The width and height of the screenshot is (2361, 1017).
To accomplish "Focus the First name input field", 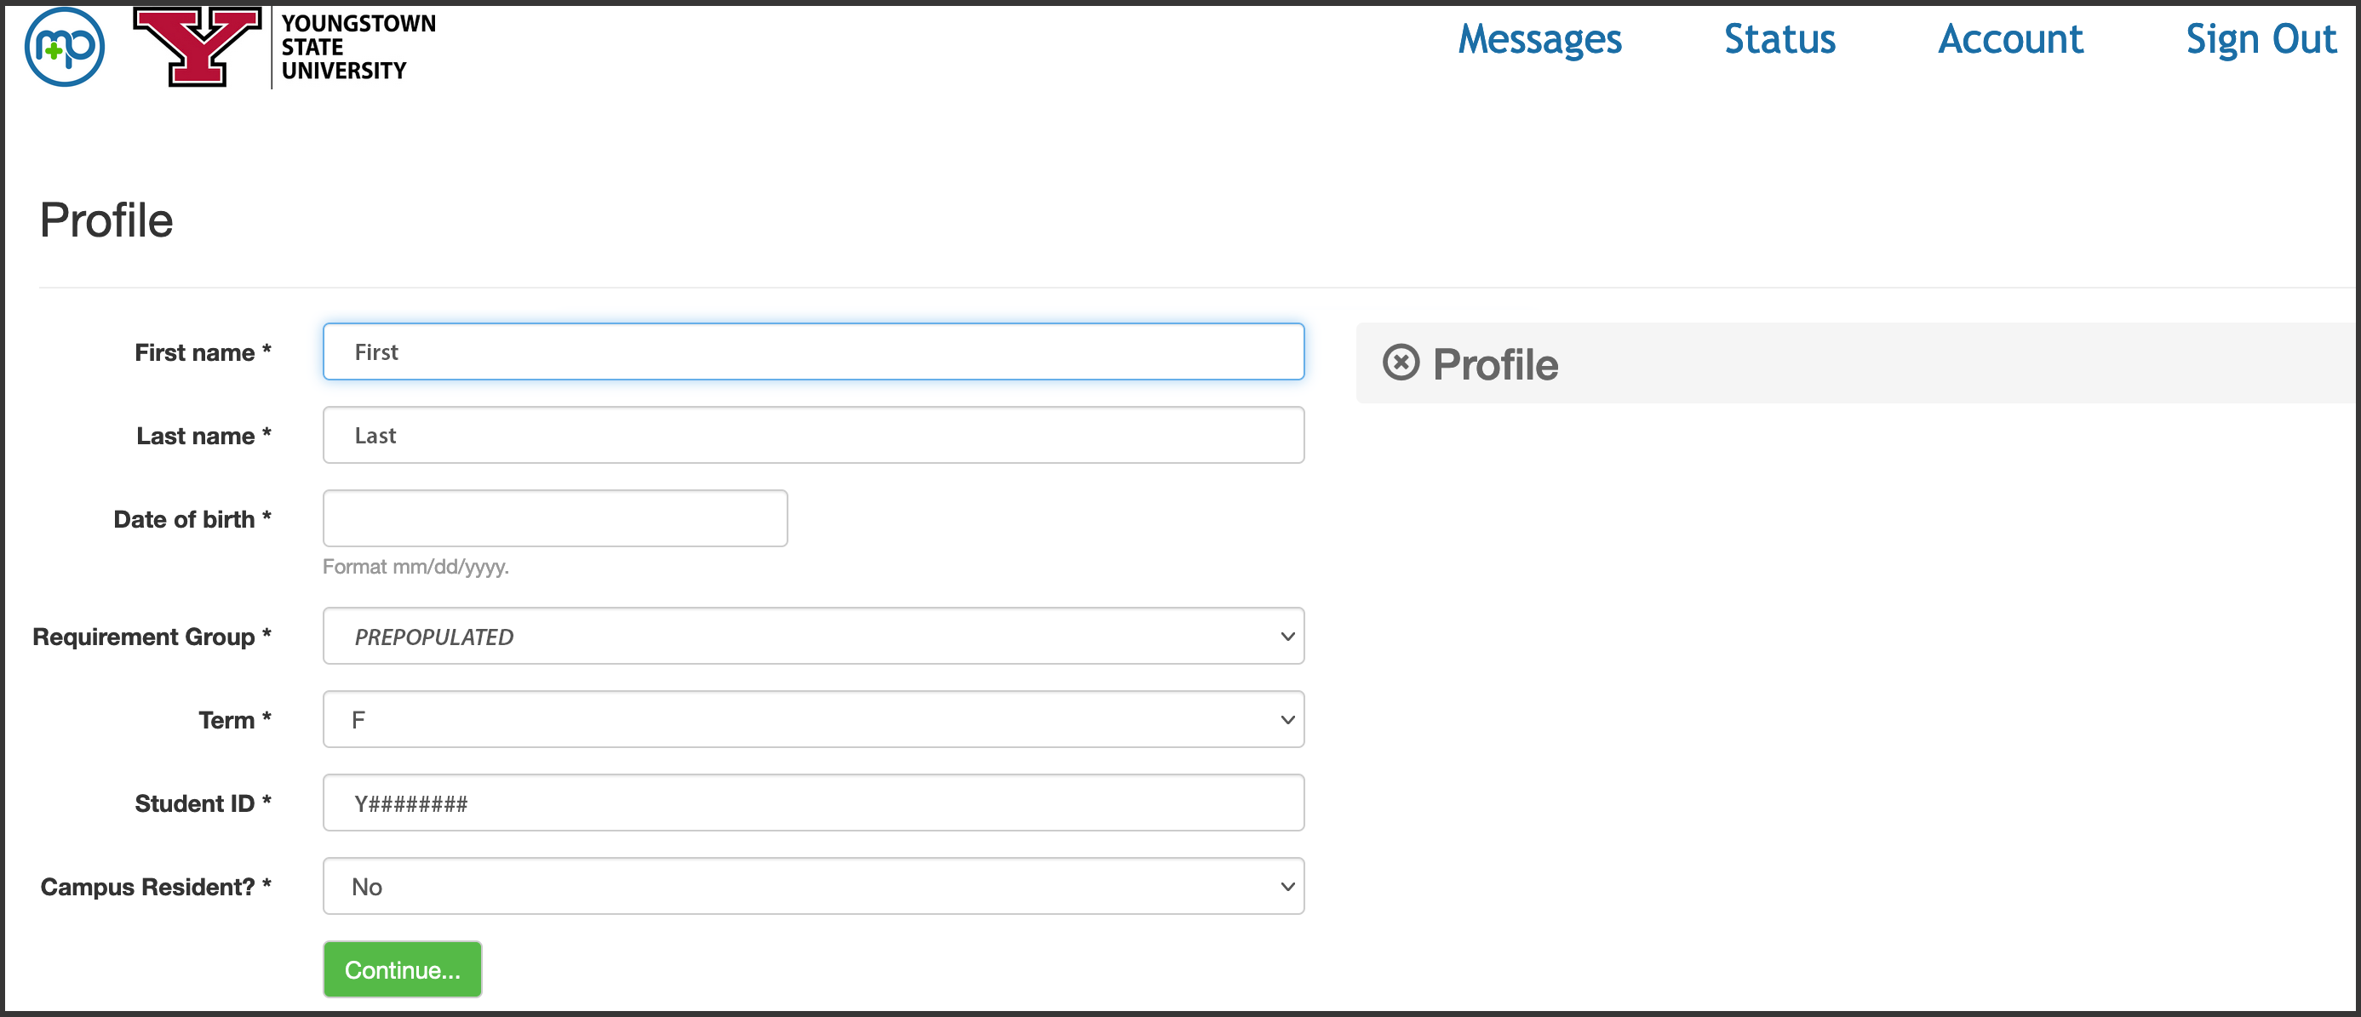I will pos(813,351).
